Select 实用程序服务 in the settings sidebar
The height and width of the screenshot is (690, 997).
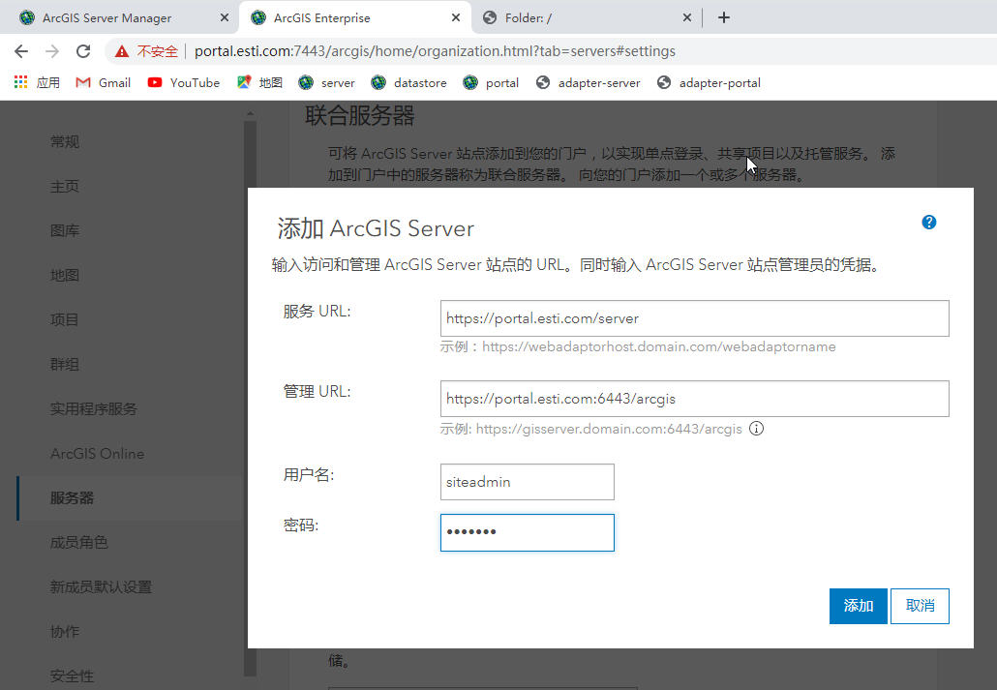(x=94, y=409)
